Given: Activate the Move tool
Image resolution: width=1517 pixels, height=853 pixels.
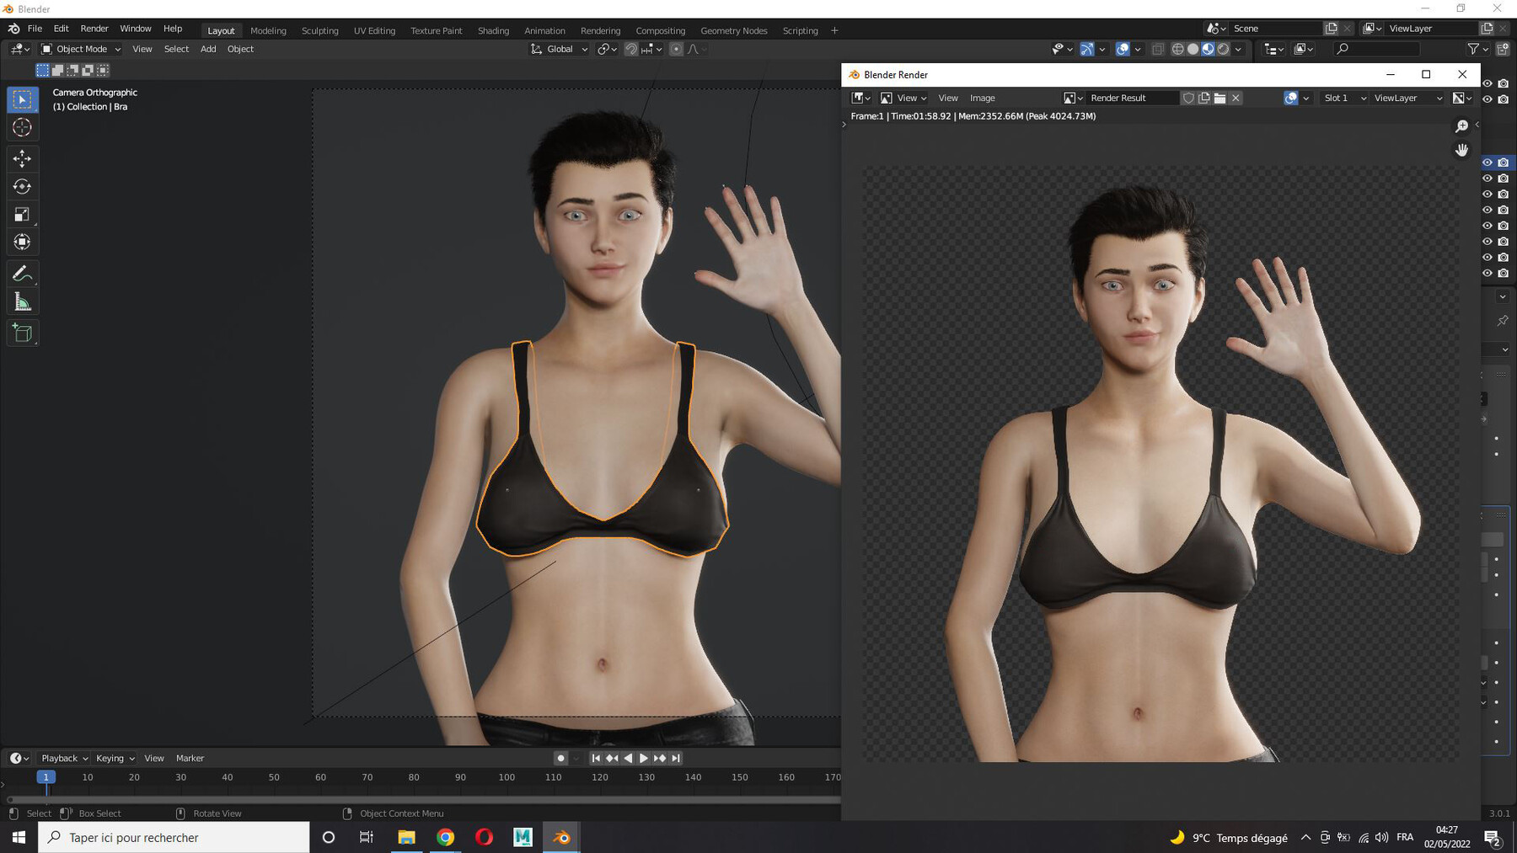Looking at the screenshot, I should pyautogui.click(x=23, y=158).
